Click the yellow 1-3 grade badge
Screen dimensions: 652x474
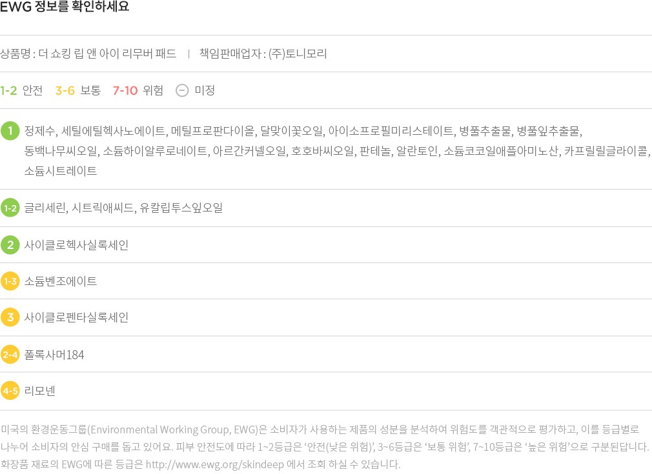click(x=10, y=281)
